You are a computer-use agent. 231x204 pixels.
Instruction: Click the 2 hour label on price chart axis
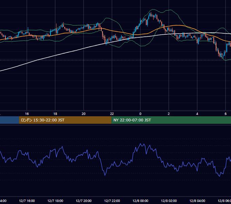pos(169,114)
